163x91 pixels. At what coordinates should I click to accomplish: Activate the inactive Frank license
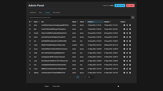pyautogui.click(x=124, y=45)
